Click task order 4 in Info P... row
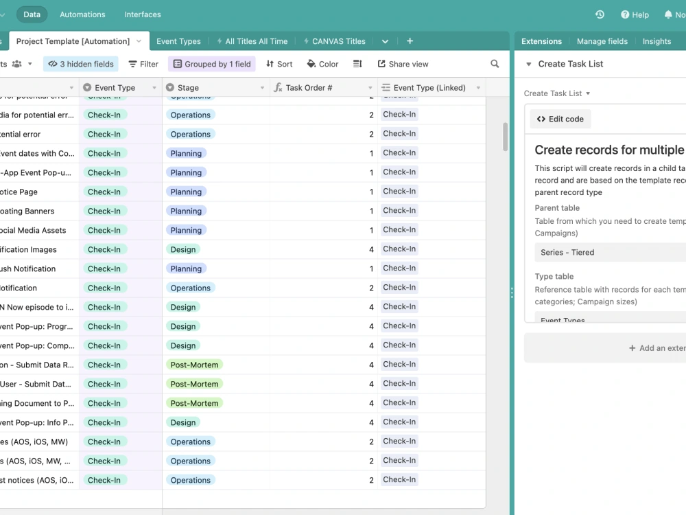Image resolution: width=686 pixels, height=515 pixels. (371, 422)
